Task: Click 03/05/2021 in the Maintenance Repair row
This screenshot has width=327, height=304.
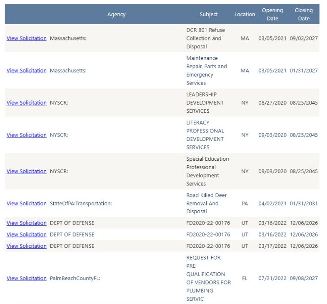Action: (x=272, y=71)
